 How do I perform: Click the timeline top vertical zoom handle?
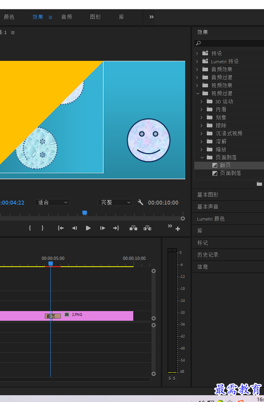point(154,271)
